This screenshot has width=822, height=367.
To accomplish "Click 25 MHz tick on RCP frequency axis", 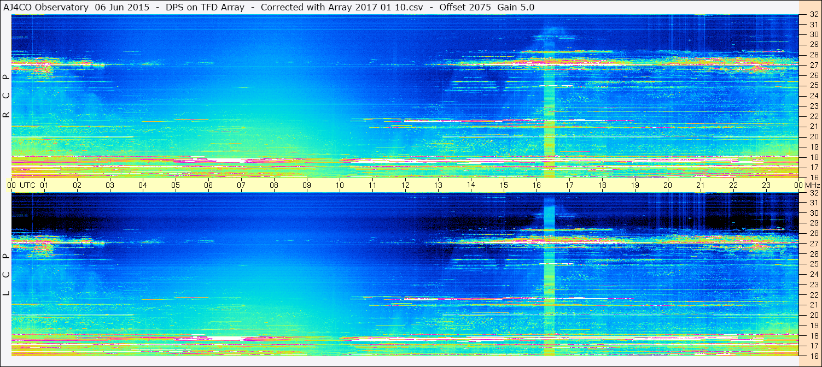I will coord(813,85).
